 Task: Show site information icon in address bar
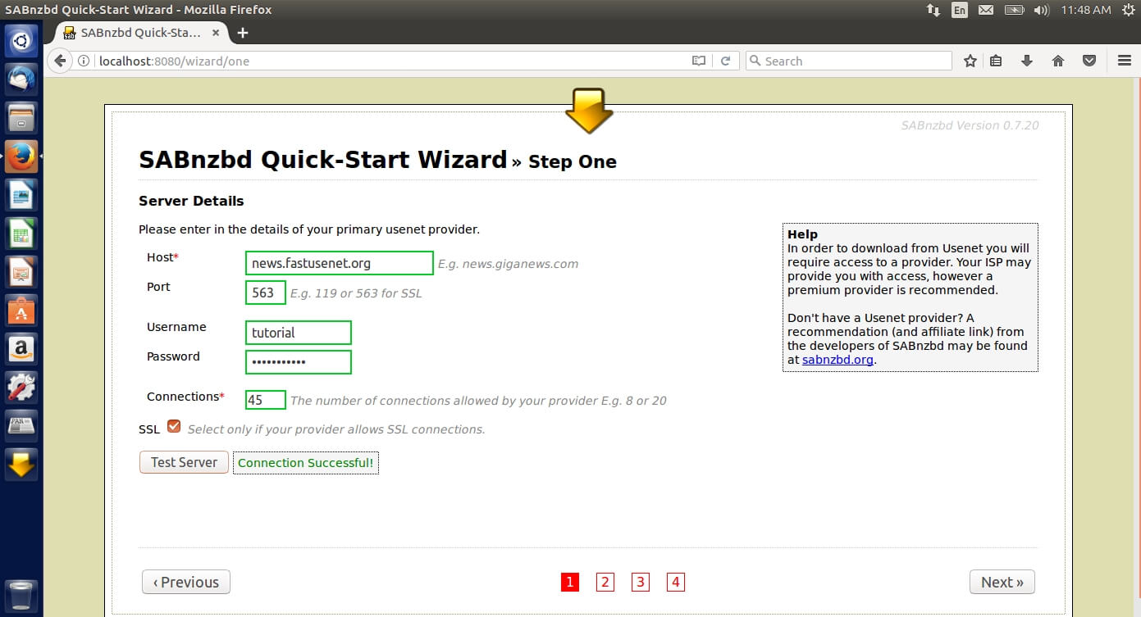coord(84,61)
